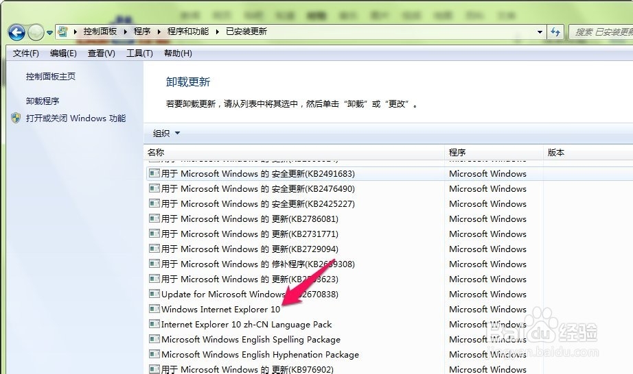This screenshot has width=633, height=374.
Task: Open the 文件(F) menu
Action: pyautogui.click(x=25, y=53)
